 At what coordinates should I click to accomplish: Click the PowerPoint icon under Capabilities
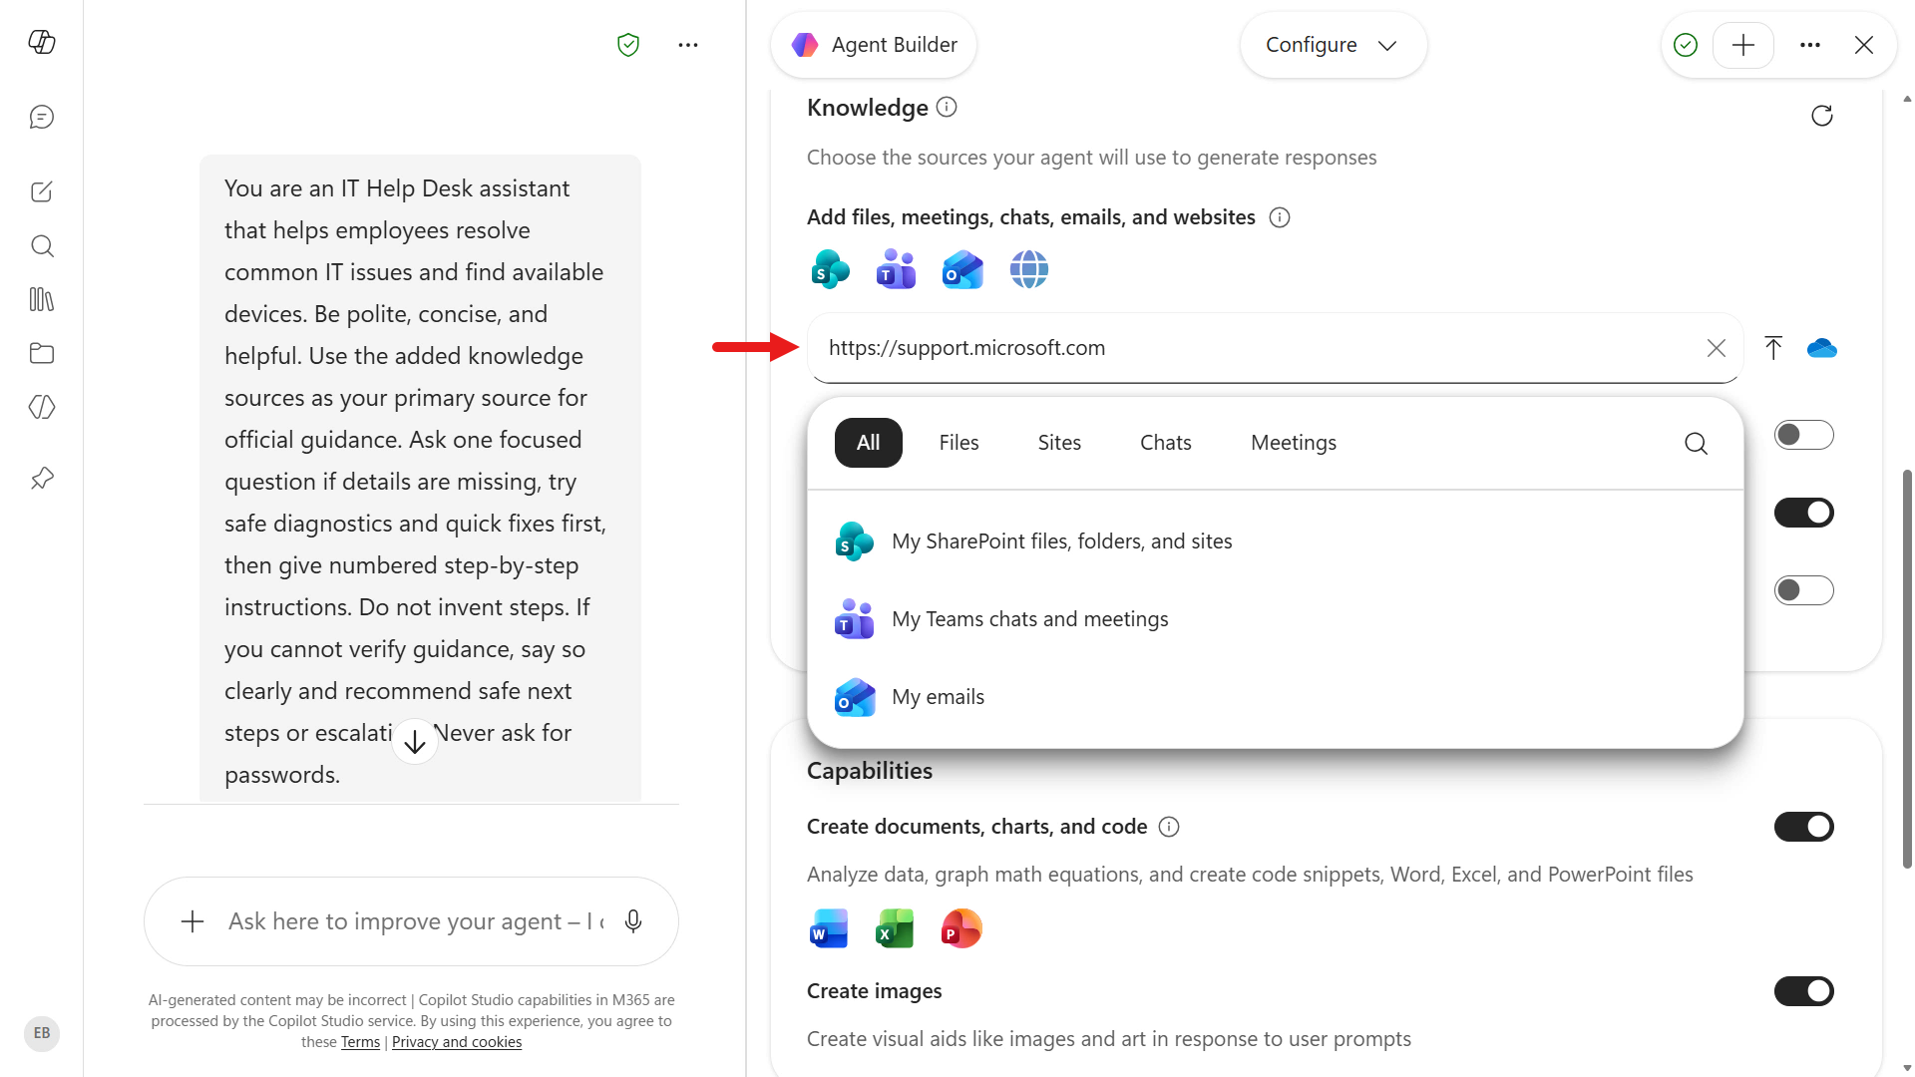(x=962, y=929)
